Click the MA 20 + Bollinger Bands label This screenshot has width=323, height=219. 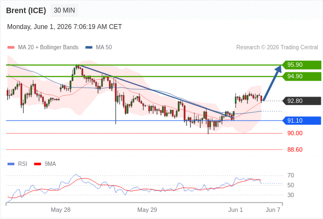(48, 48)
